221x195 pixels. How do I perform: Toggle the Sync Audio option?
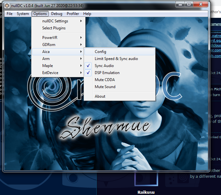click(x=120, y=66)
